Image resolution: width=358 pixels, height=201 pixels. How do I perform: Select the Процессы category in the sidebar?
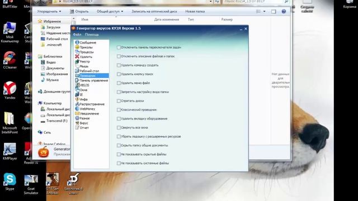click(84, 52)
